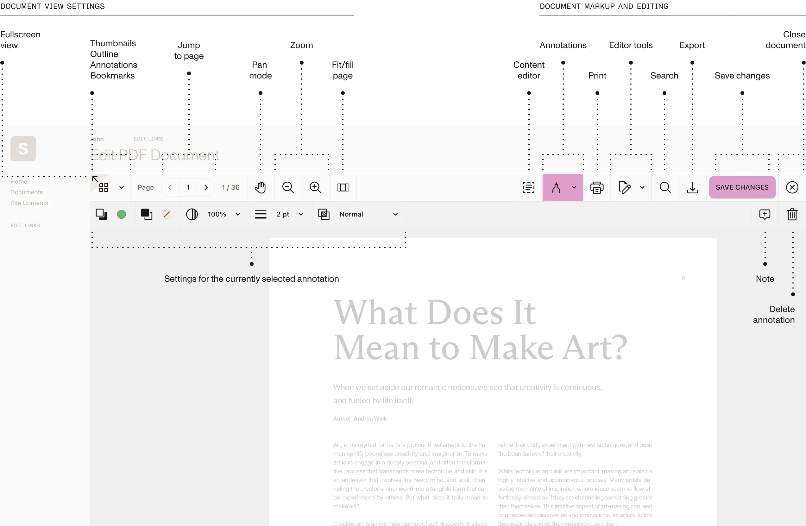Open the Documents section
Screen dimensions: 806x526
click(x=26, y=192)
